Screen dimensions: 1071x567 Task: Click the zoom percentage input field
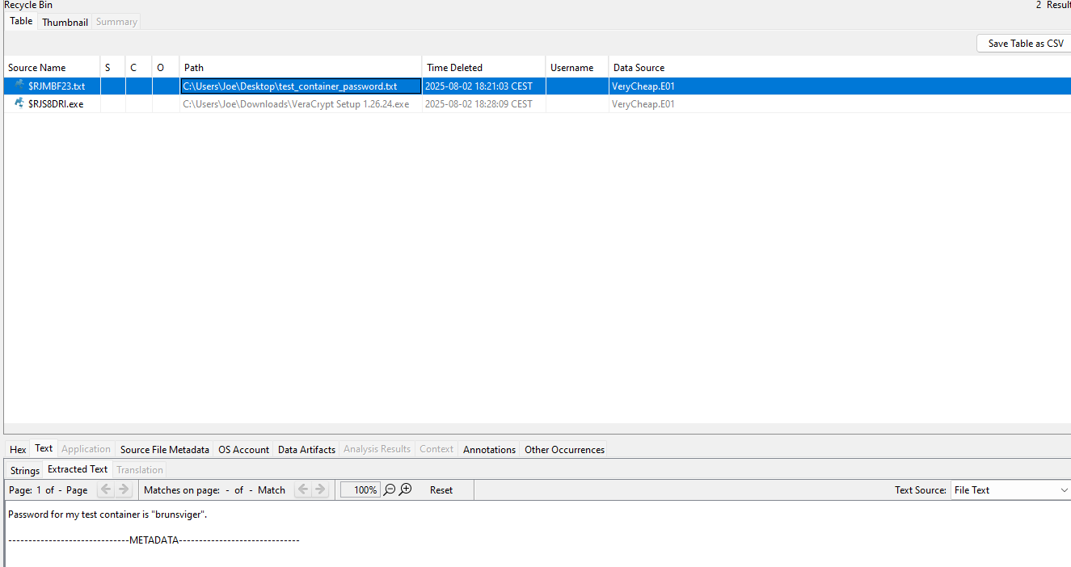pyautogui.click(x=360, y=489)
